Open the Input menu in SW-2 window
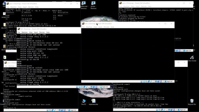The image size is (199, 112). (x=100, y=27)
